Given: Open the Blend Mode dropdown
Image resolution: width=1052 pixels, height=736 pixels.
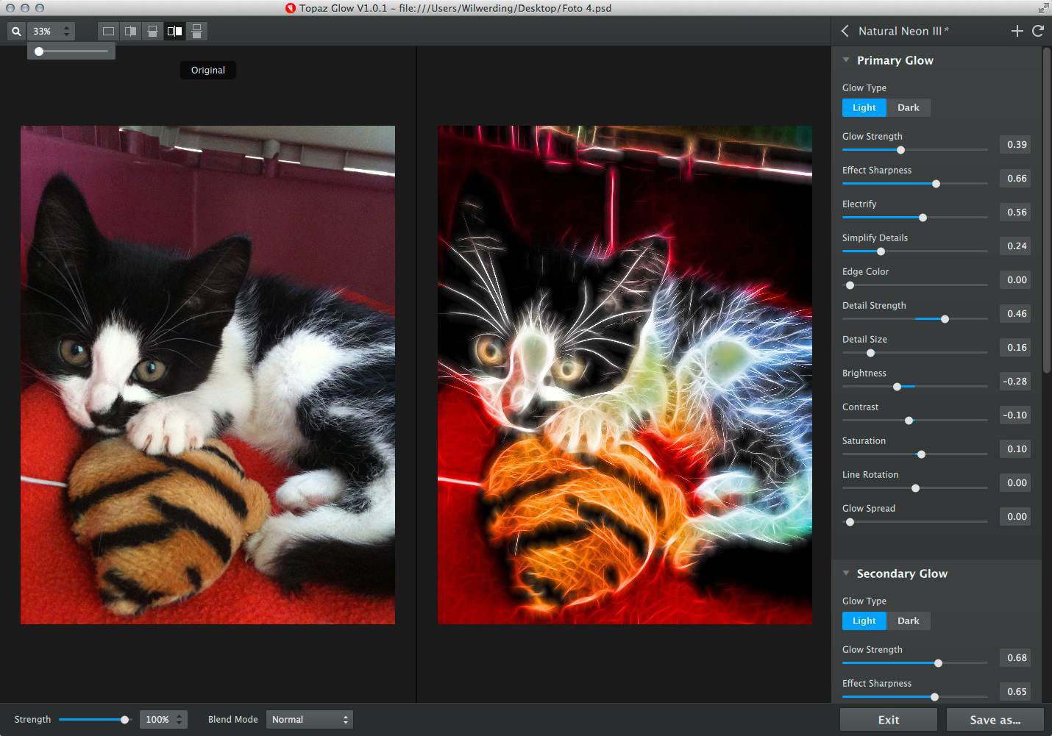Looking at the screenshot, I should point(309,719).
